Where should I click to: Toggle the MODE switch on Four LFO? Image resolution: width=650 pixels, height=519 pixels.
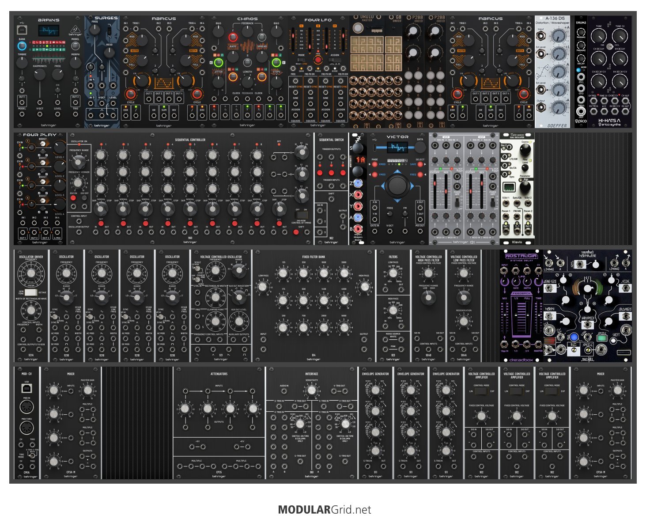[x=302, y=60]
